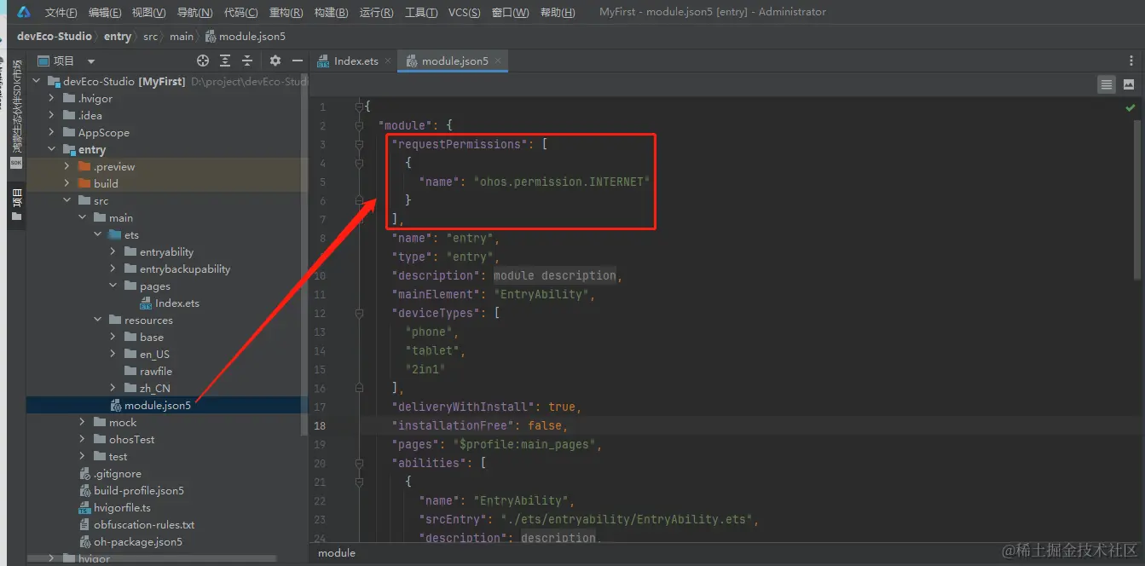Viewport: 1145px width, 566px height.
Task: Open the 导航(N) menu
Action: pyautogui.click(x=195, y=12)
